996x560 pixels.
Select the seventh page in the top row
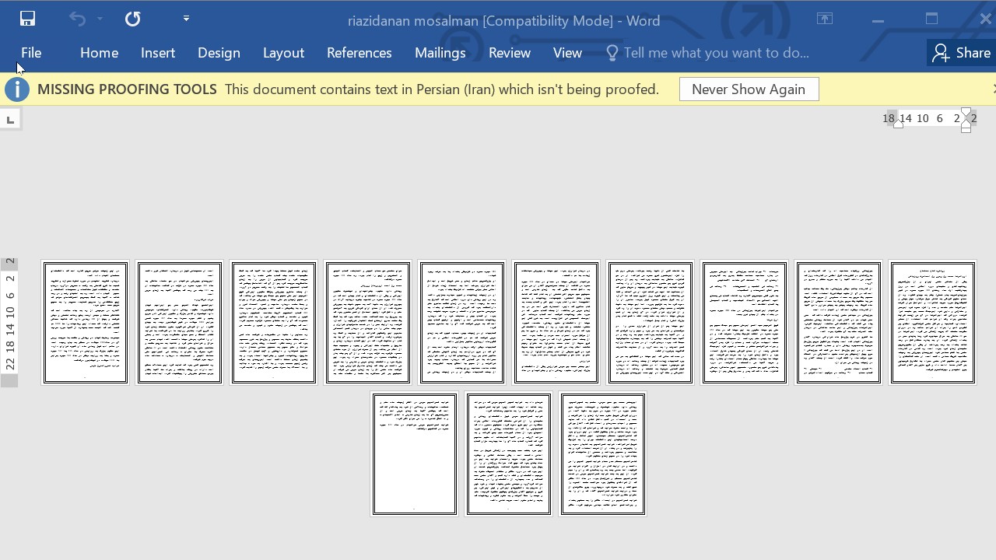(651, 323)
